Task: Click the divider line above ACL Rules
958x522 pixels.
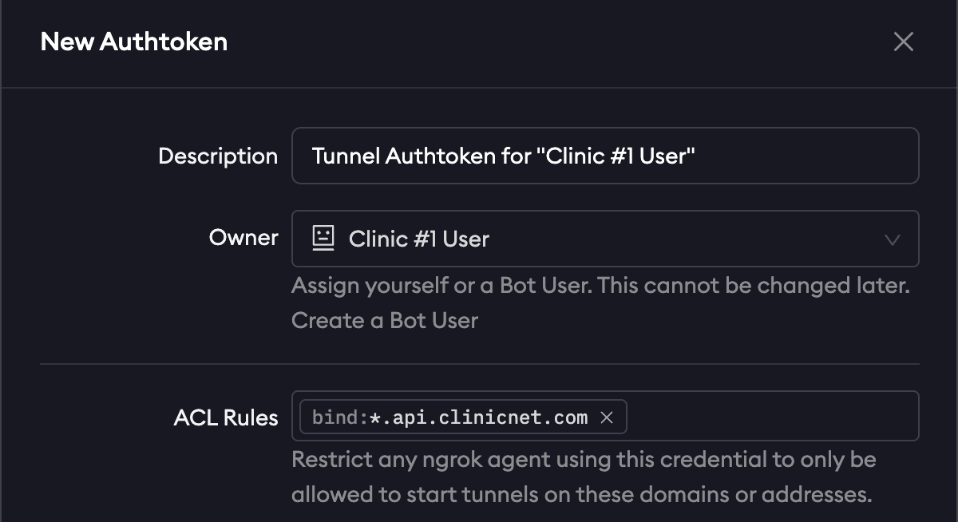Action: pos(479,364)
